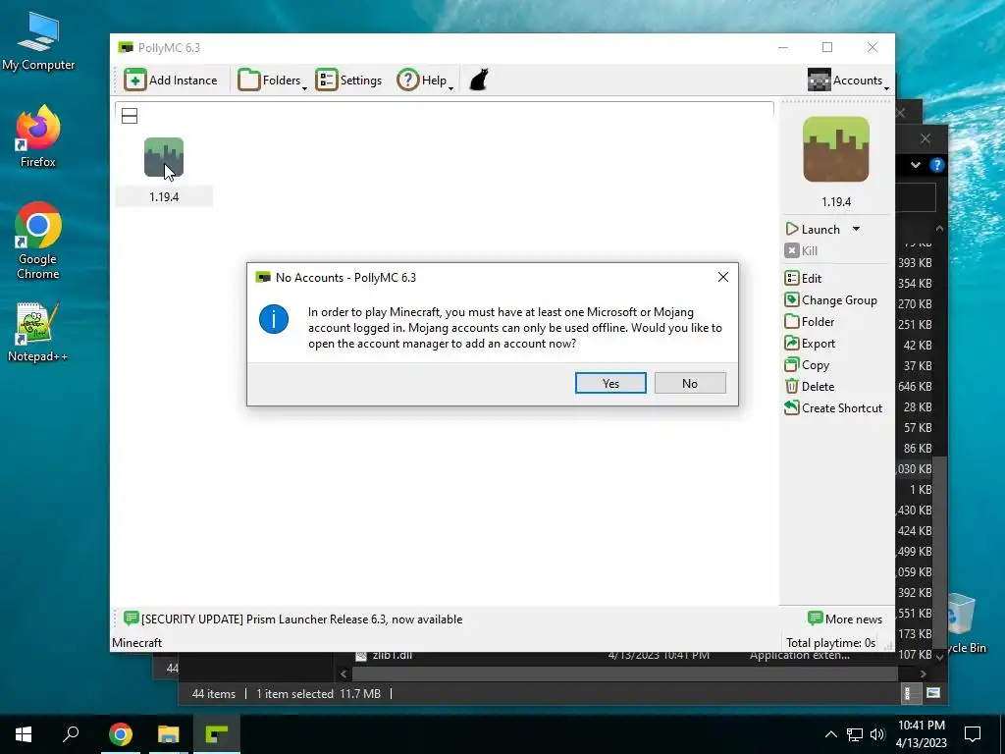This screenshot has width=1005, height=754.
Task: Click the PollyMC taskbar icon
Action: [217, 734]
